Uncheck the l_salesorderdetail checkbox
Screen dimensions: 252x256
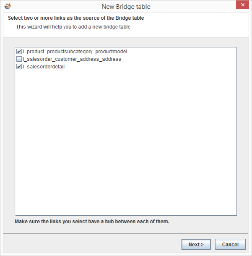19,67
